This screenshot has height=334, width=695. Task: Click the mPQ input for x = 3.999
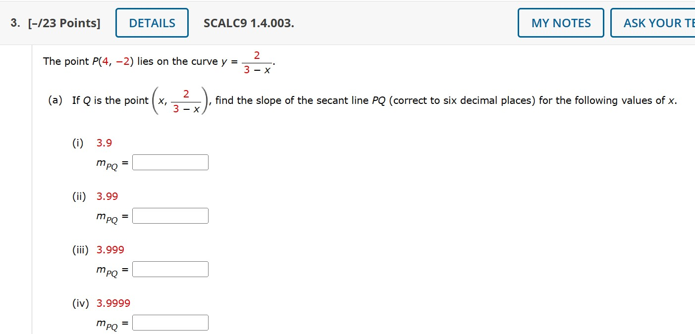(170, 269)
